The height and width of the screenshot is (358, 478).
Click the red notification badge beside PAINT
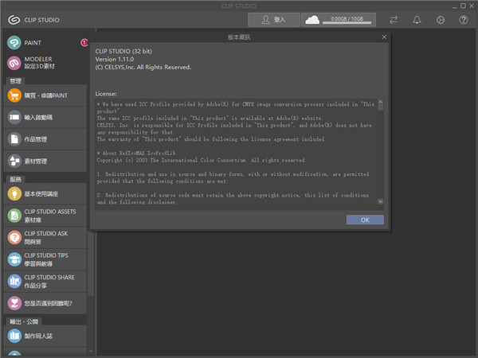pos(84,43)
